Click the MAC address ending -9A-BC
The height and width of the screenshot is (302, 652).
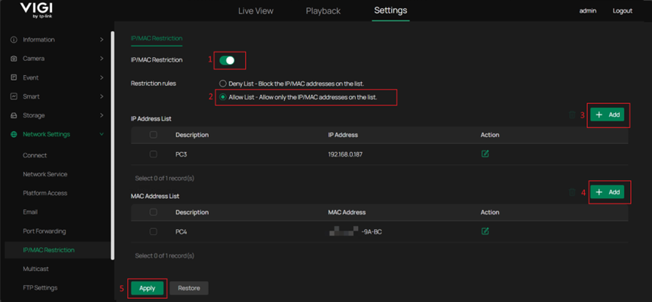coord(355,232)
